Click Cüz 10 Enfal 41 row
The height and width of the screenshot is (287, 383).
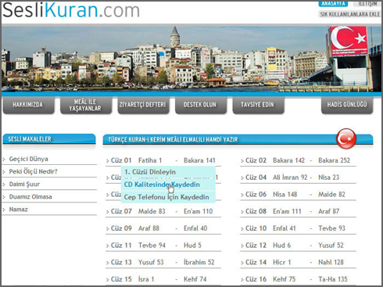click(x=298, y=228)
